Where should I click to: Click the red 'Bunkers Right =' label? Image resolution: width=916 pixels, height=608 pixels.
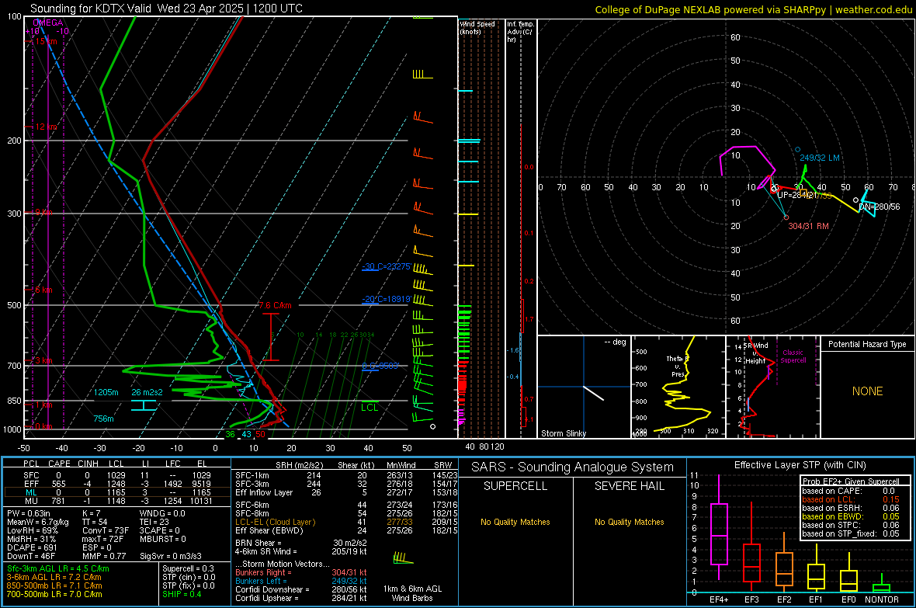point(263,572)
